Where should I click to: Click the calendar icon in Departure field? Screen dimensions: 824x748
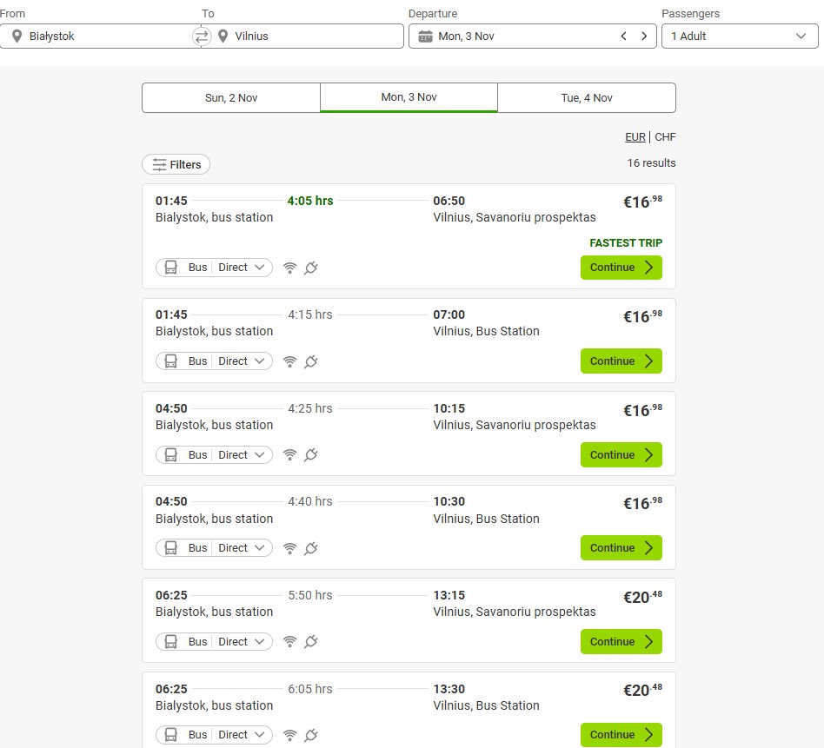425,36
